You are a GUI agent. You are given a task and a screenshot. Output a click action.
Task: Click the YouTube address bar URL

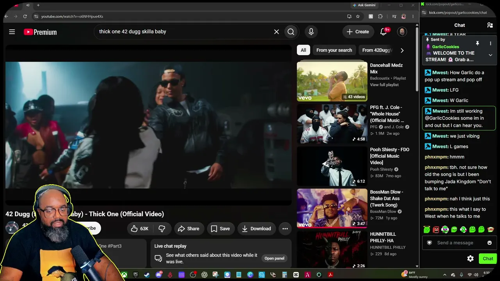pyautogui.click(x=72, y=16)
